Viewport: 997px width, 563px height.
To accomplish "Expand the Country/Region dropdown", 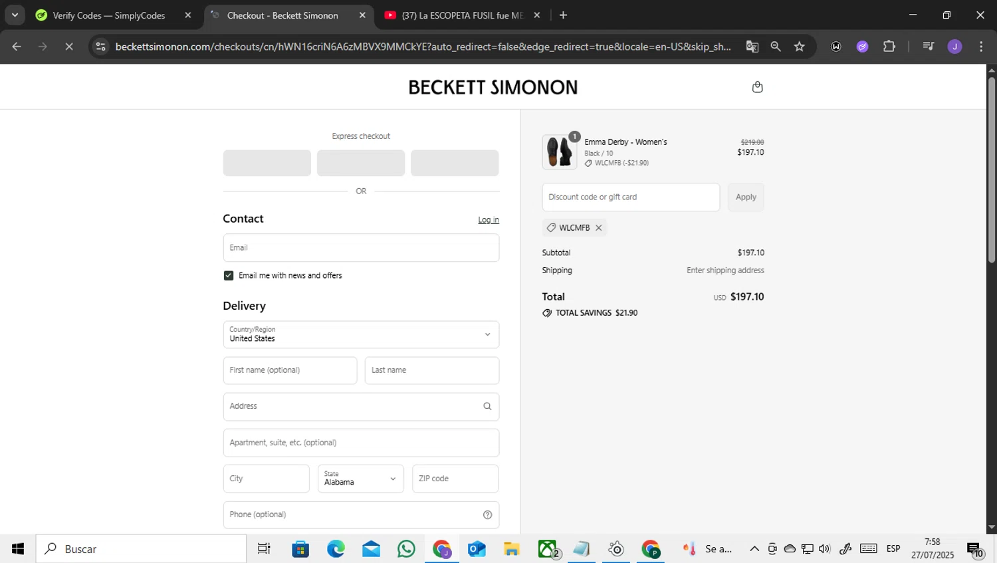I will pos(361,334).
